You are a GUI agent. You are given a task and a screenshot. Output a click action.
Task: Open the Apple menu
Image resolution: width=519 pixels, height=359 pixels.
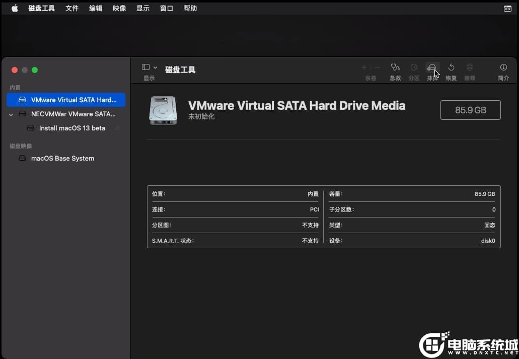point(14,8)
